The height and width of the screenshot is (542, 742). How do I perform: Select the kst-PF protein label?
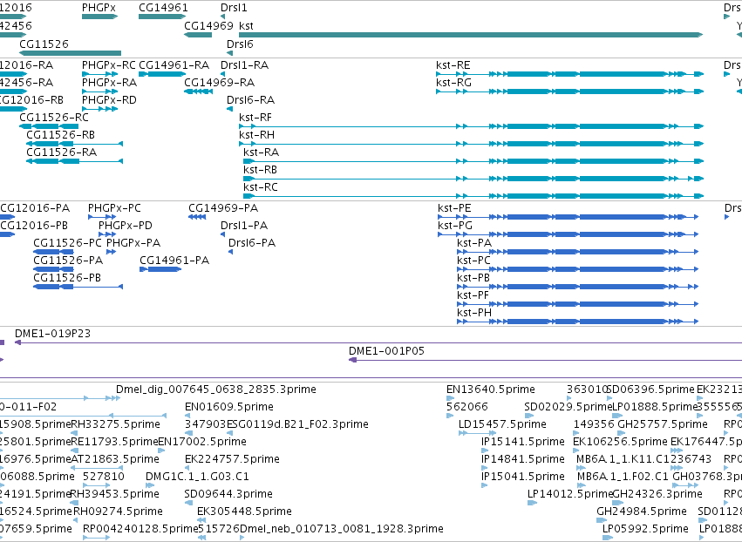coord(473,295)
